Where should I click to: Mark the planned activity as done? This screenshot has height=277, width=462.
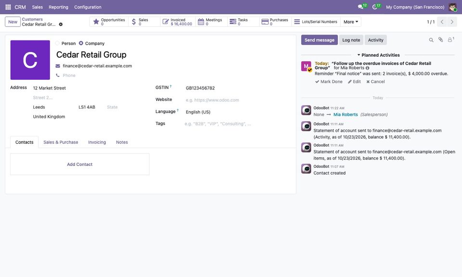pos(329,82)
